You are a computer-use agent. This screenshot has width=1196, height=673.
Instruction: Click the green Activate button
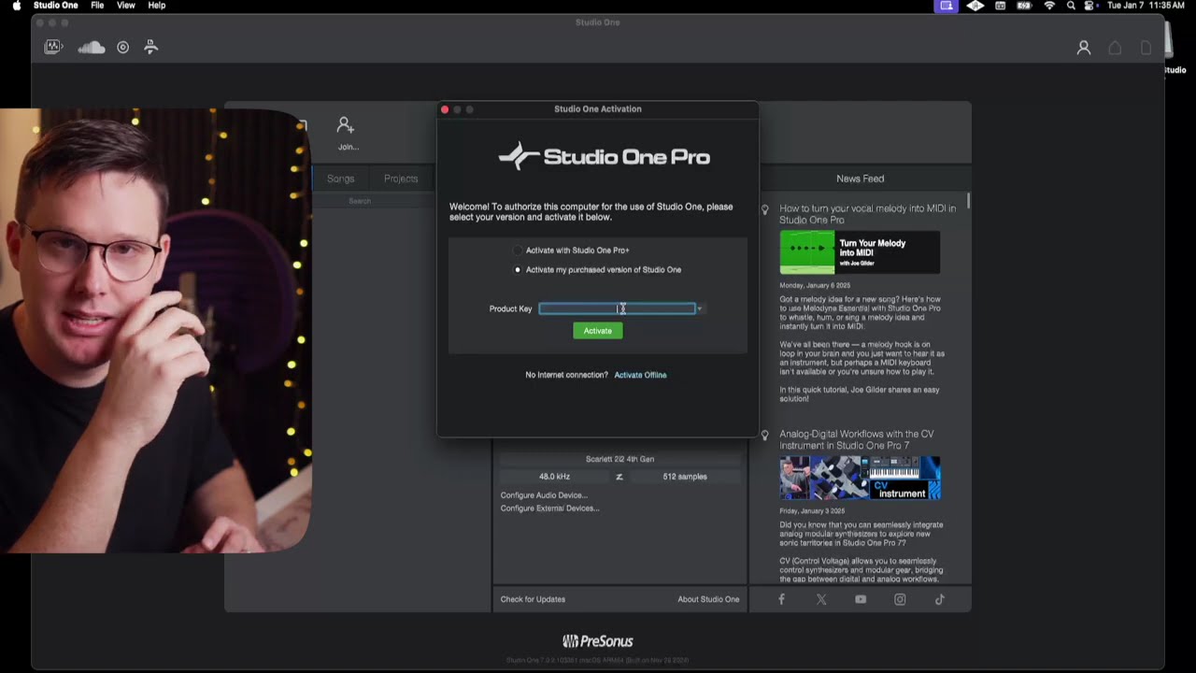598,331
